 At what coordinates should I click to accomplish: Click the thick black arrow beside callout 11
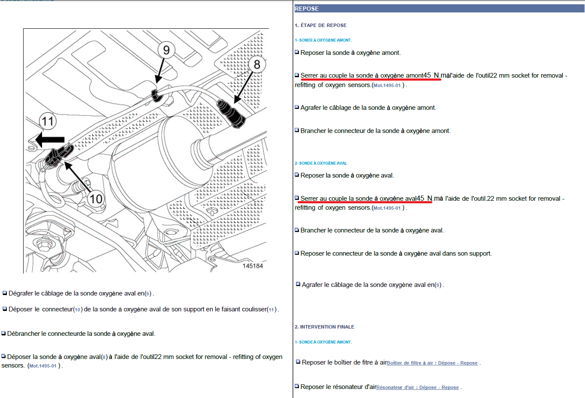[x=50, y=140]
